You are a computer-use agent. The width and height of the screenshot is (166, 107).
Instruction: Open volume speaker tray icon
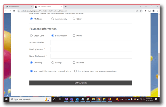point(143,99)
